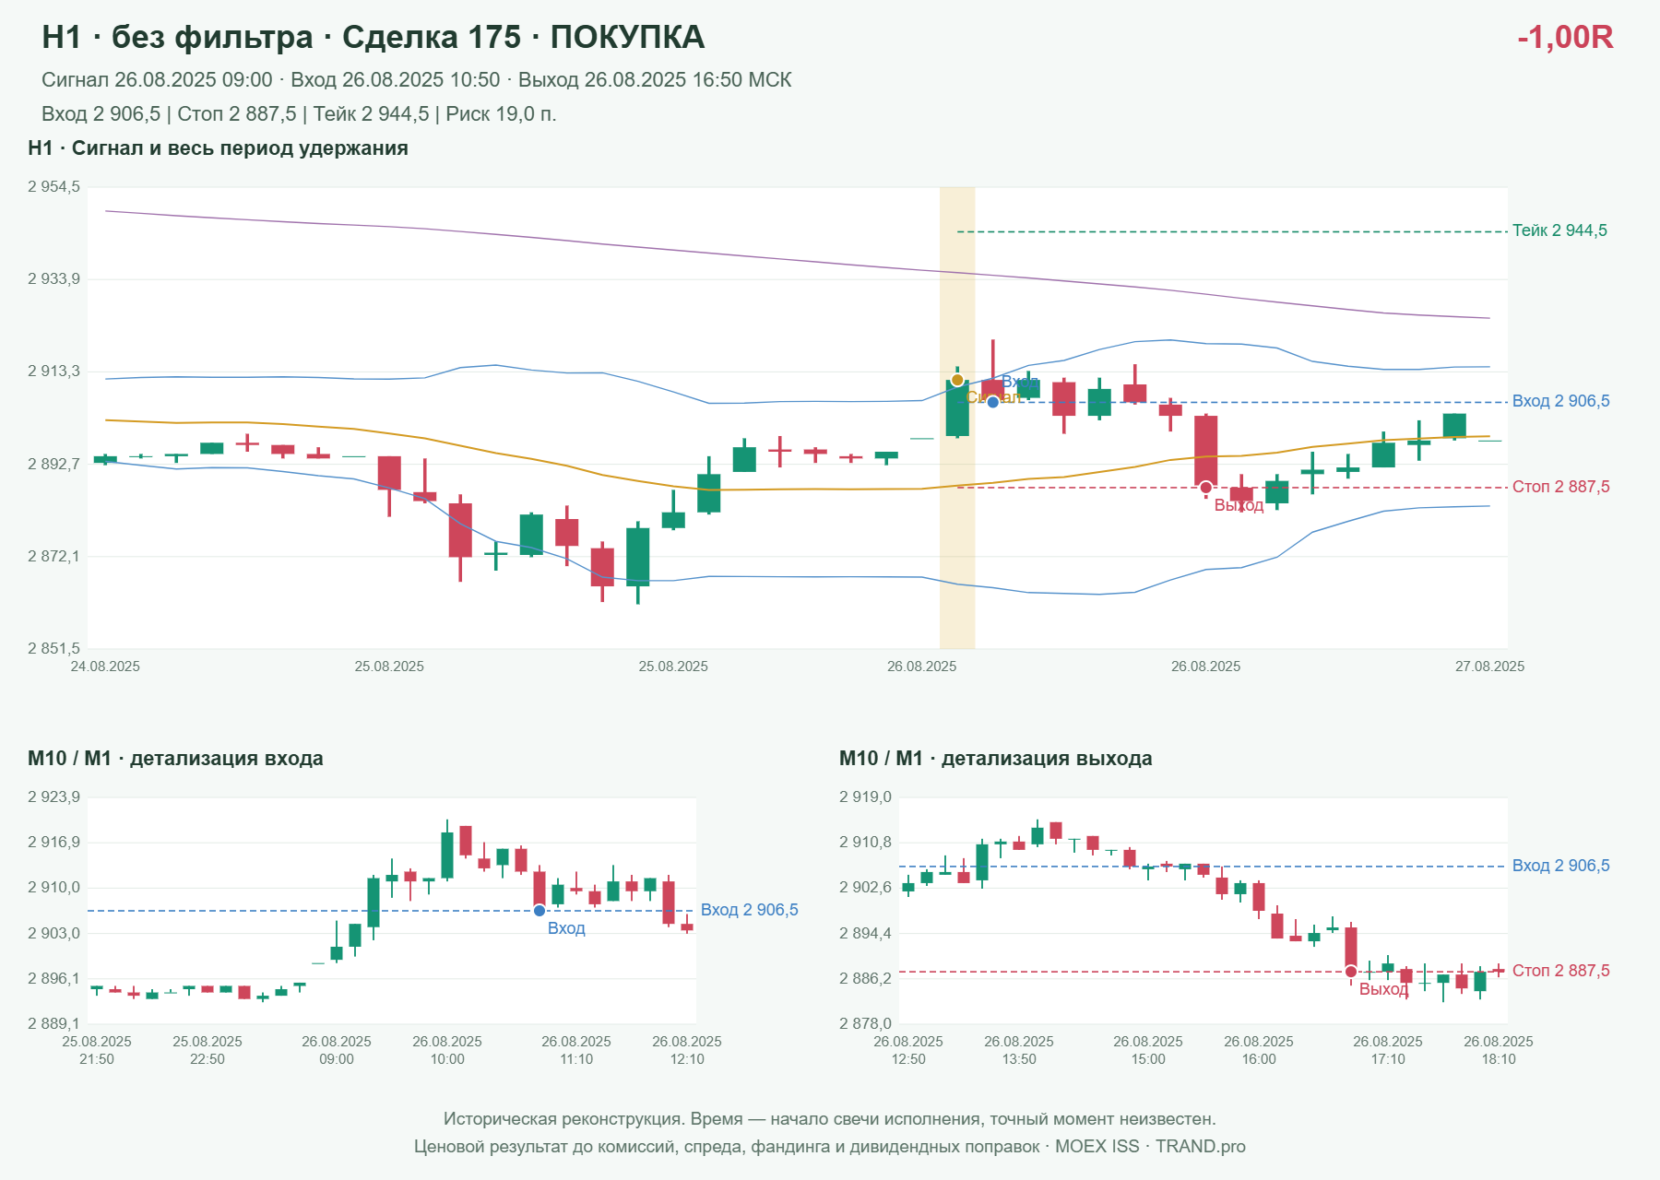The image size is (1660, 1180).
Task: Click the 'Стоп 2 887,5' label on H1 chart
Action: point(1561,487)
